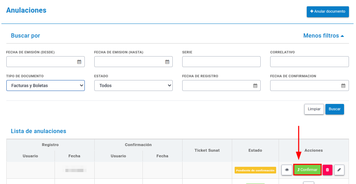The height and width of the screenshot is (184, 356).
Task: Click the Acciones column header
Action: [x=313, y=150]
